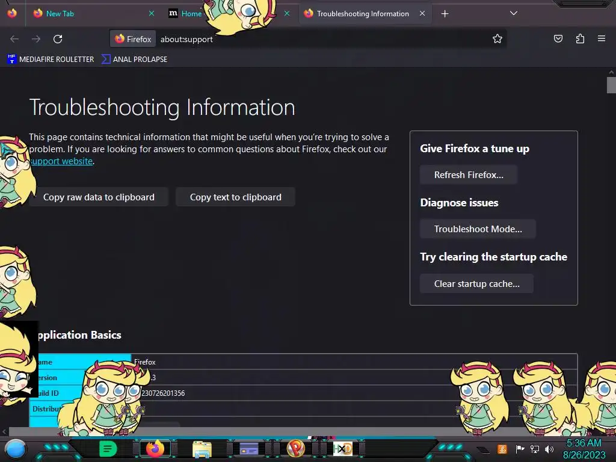
Task: Start Troubleshoot Mode... button
Action: (478, 229)
